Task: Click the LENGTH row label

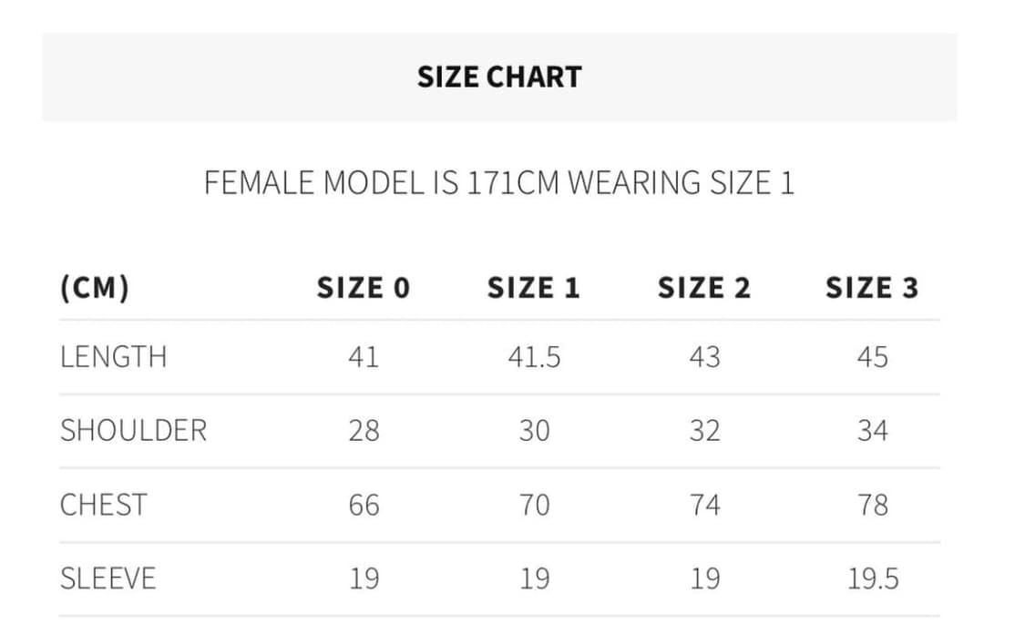Action: click(x=114, y=357)
